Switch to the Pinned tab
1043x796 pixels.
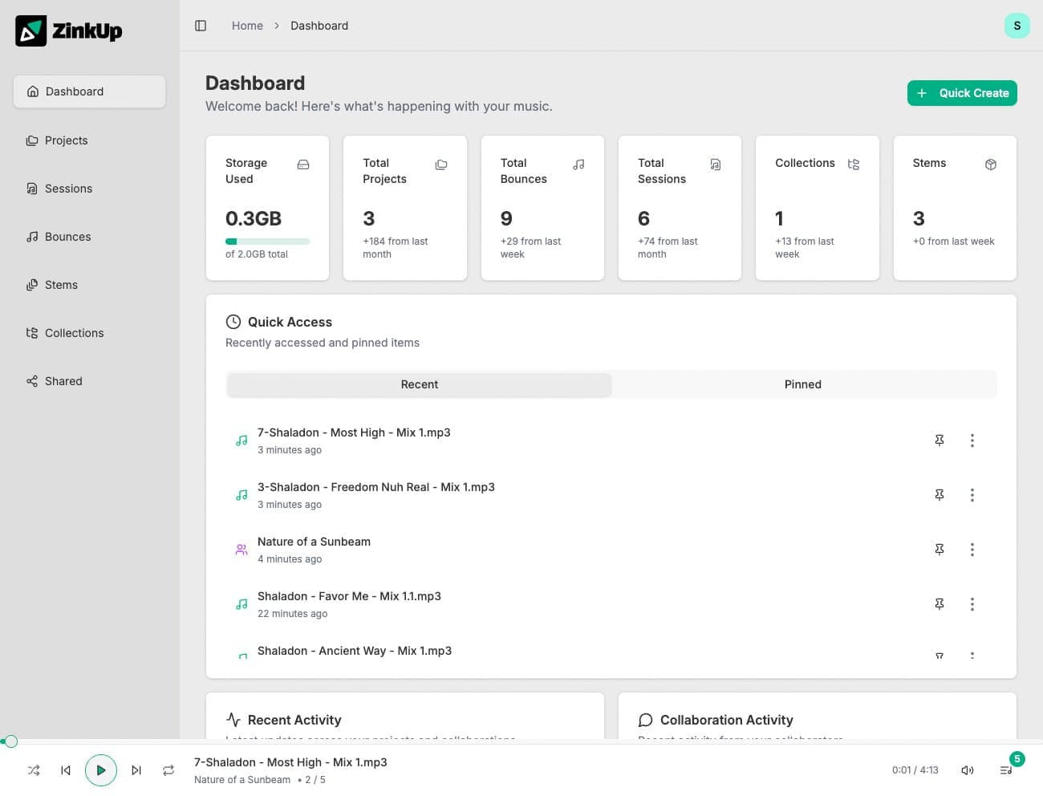[802, 384]
